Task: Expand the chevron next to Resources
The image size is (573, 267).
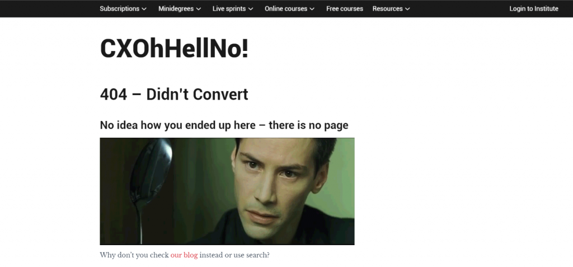Action: pos(407,9)
